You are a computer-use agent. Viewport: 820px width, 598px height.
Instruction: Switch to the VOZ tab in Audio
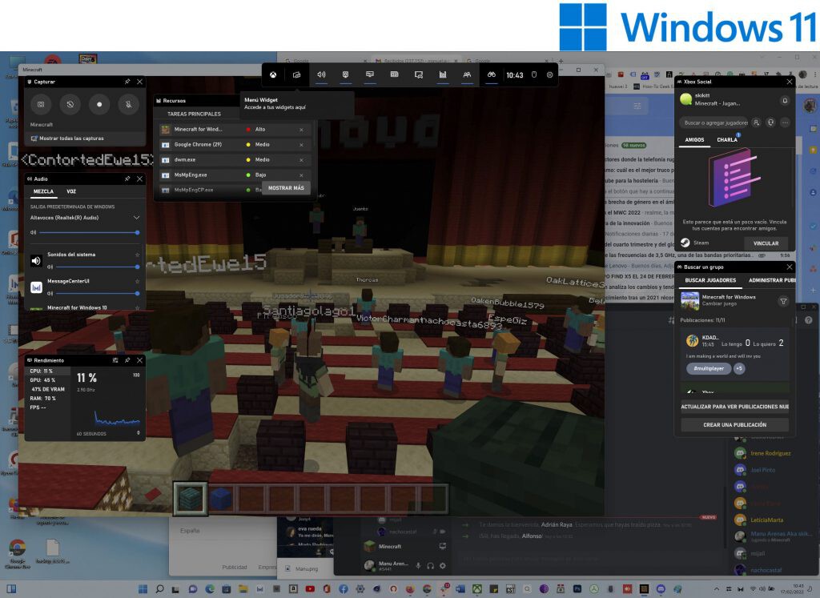tap(72, 191)
